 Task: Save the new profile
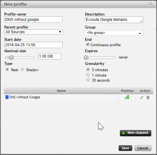coord(126,148)
